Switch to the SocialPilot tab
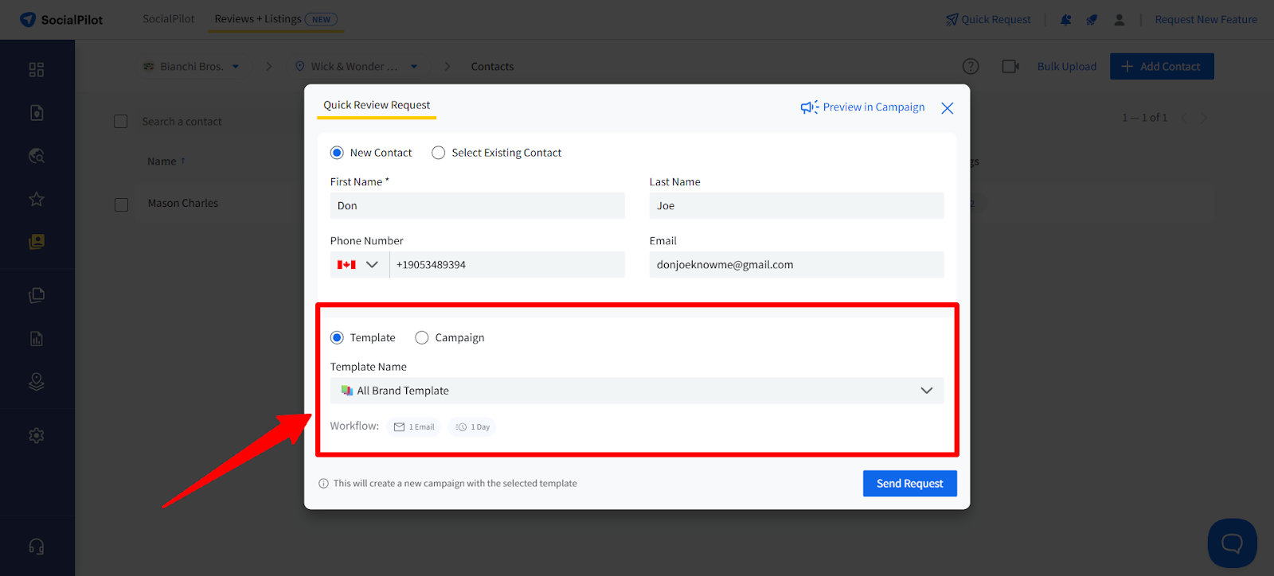This screenshot has width=1274, height=576. point(168,19)
